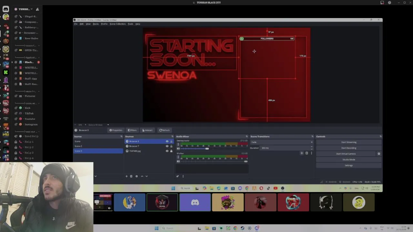Open Opera icon on streamed taskbar

click(x=261, y=188)
